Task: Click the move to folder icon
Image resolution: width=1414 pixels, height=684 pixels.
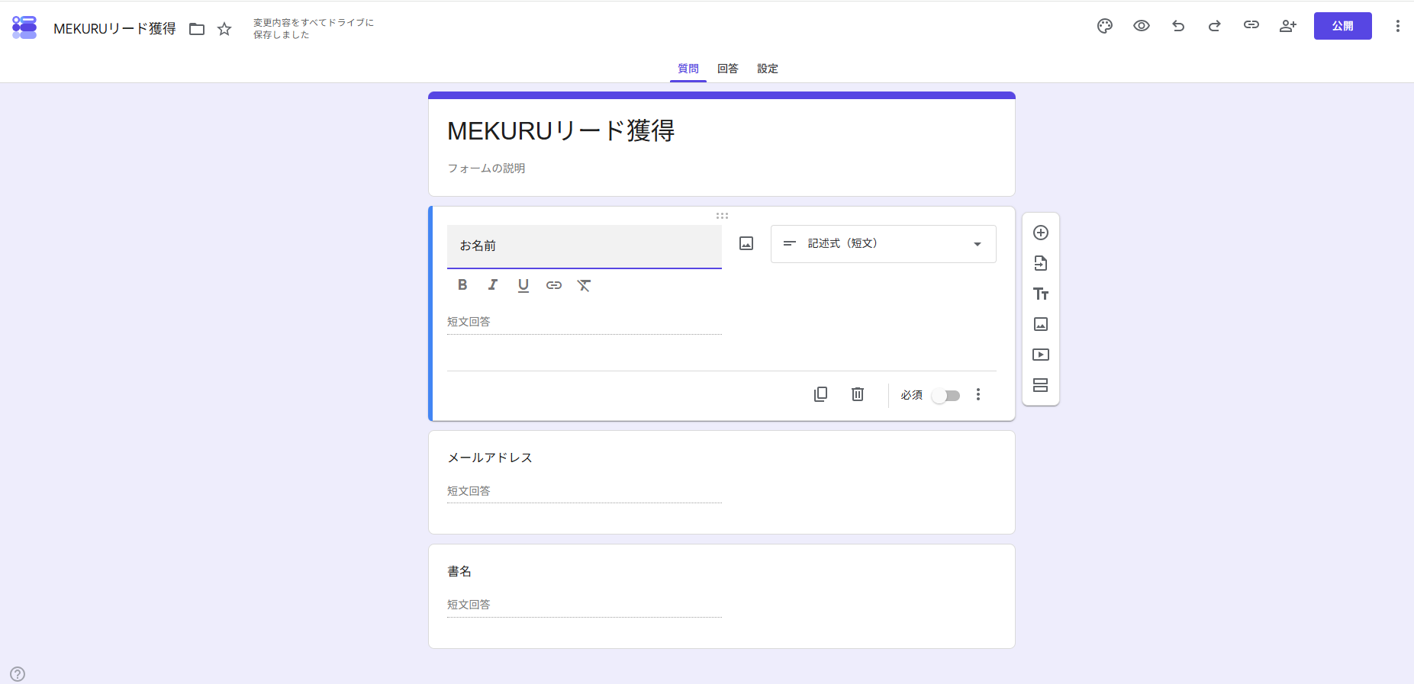Action: 197,29
